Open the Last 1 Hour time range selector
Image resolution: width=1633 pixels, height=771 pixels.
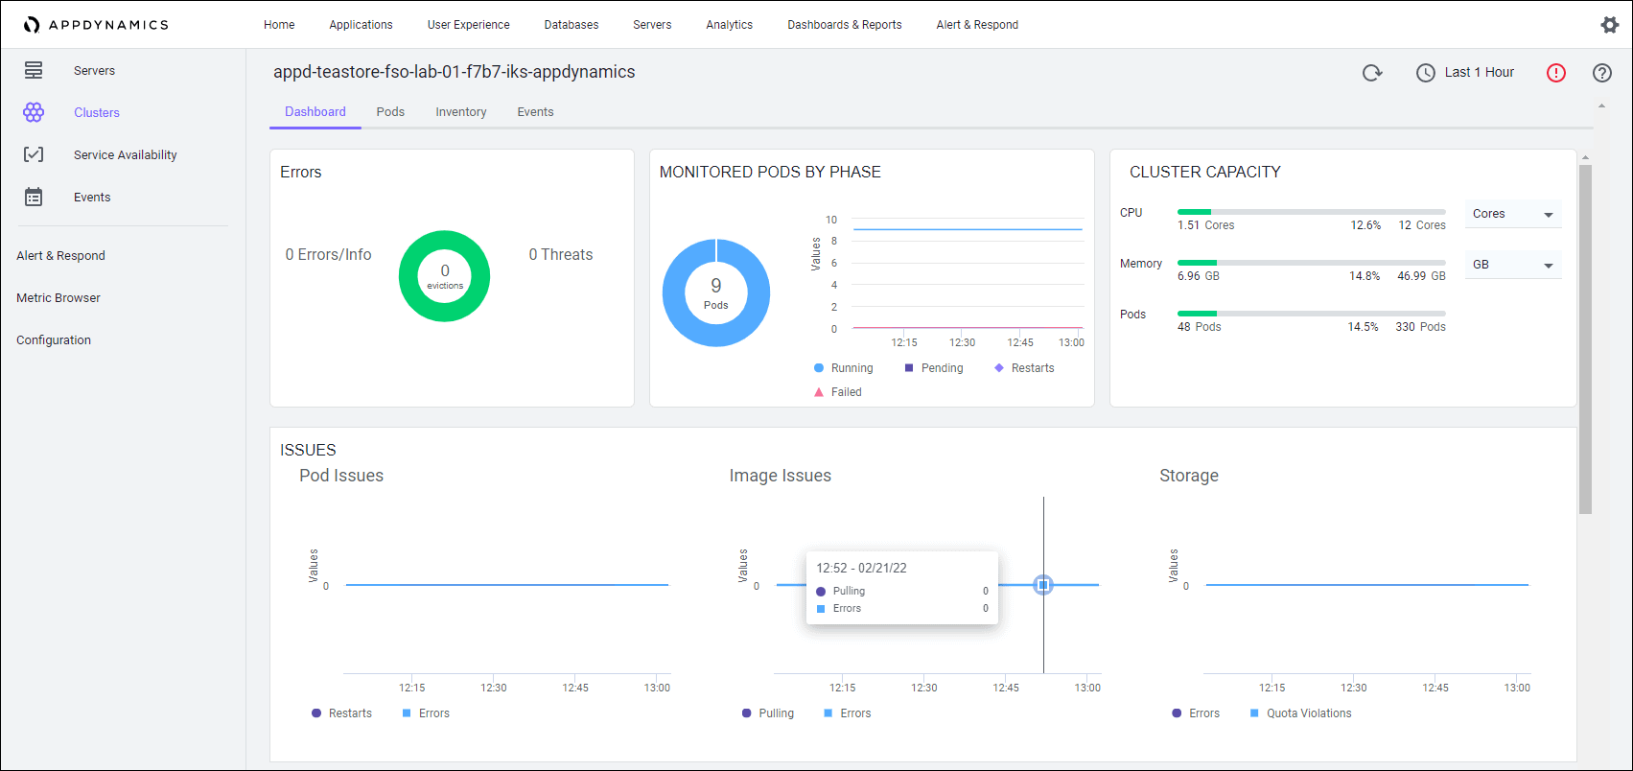coord(1465,73)
